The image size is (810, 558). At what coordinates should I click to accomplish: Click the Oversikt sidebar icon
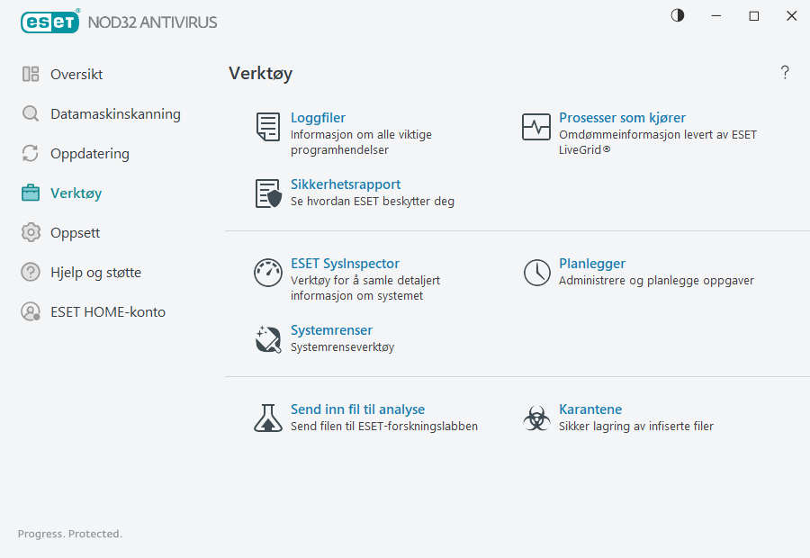point(31,74)
